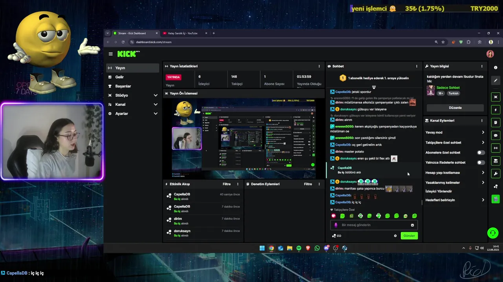
Task: Click the system tray volume icon
Action: (482, 248)
